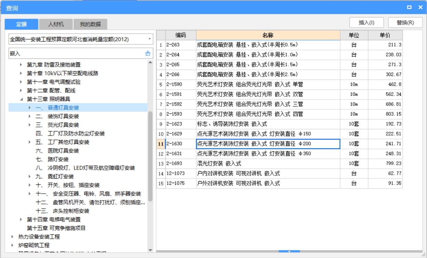Click tree scrollbar up arrow
Viewport: 427px width, 258px height.
pyautogui.click(x=150, y=62)
